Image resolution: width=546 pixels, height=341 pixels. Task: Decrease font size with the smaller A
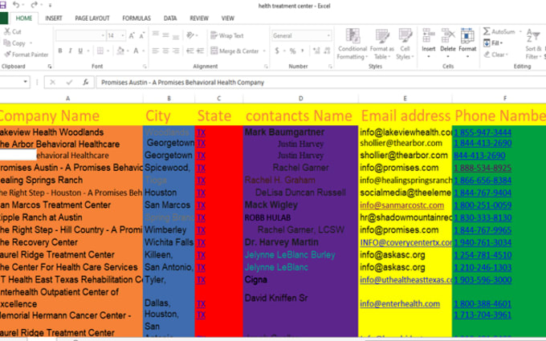pos(142,35)
